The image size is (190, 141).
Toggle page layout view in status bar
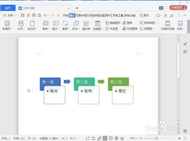[105, 138]
